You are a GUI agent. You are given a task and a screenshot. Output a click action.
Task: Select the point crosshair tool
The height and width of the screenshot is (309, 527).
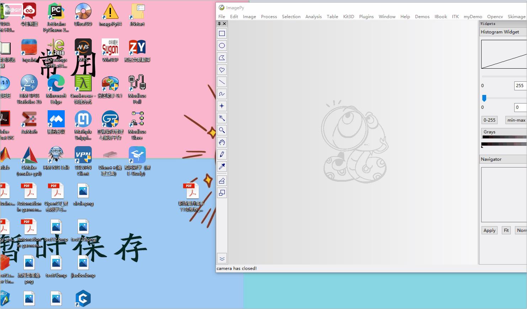(x=222, y=106)
